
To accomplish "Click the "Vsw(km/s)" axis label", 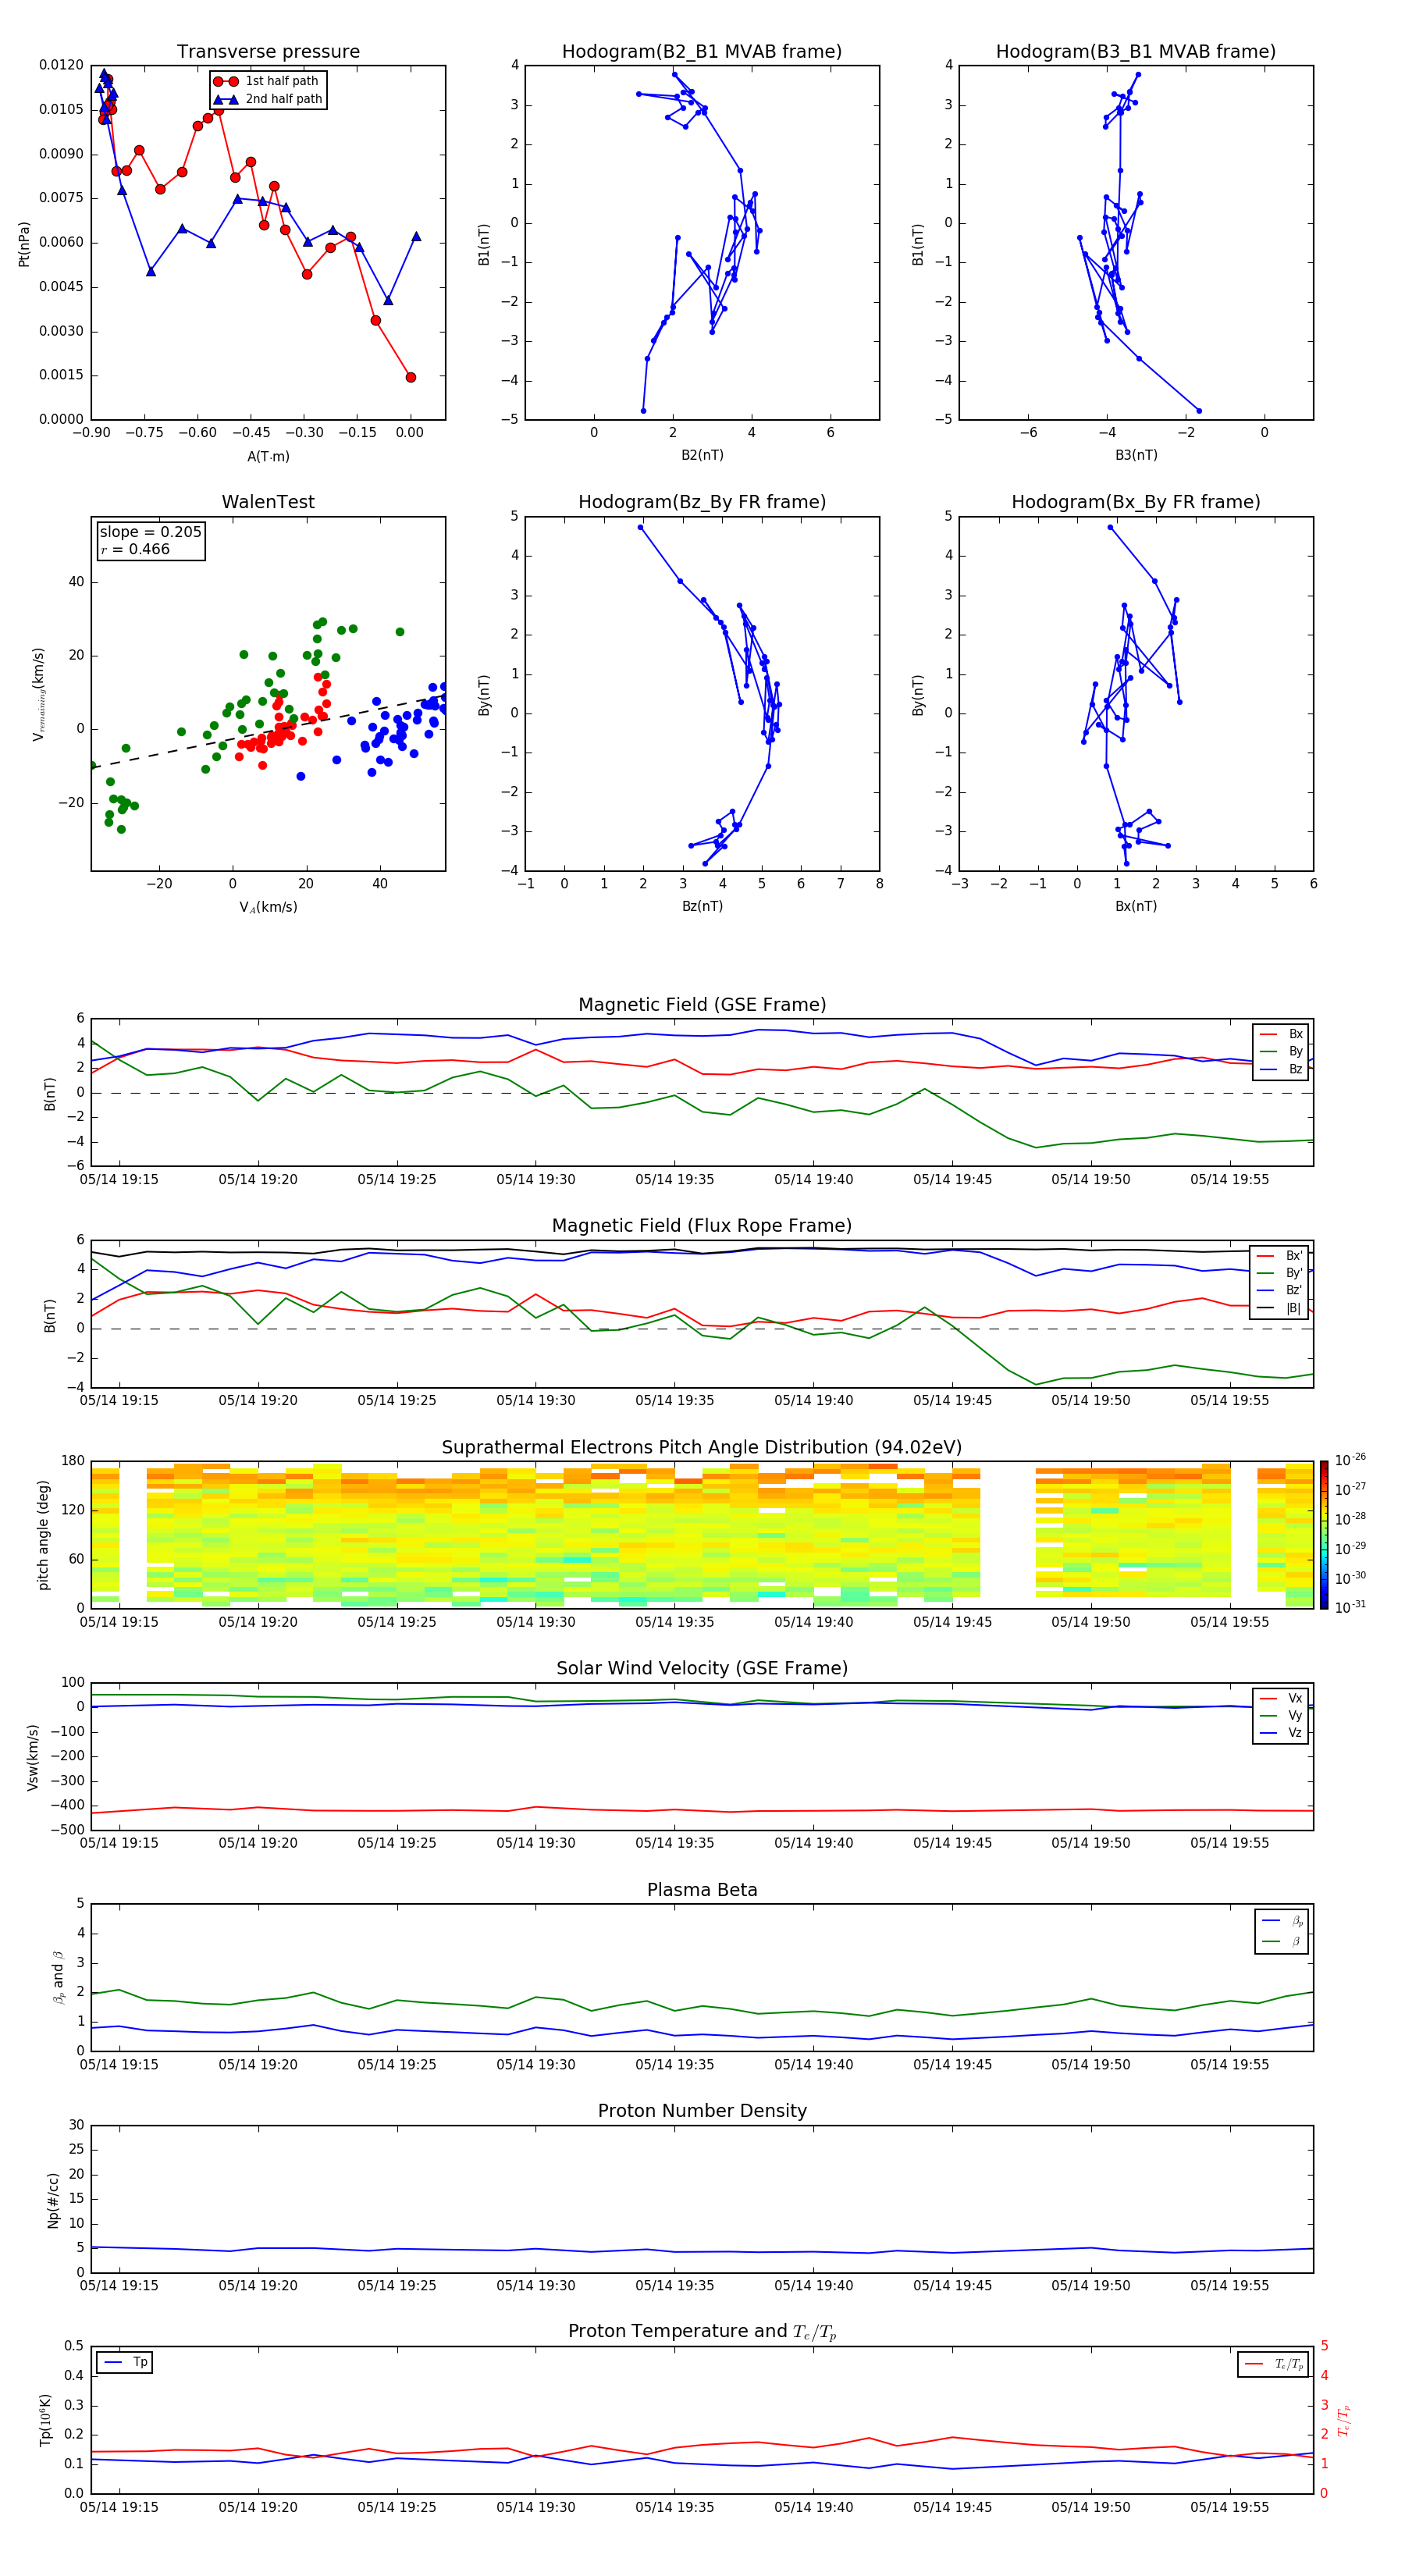I will click(32, 1757).
